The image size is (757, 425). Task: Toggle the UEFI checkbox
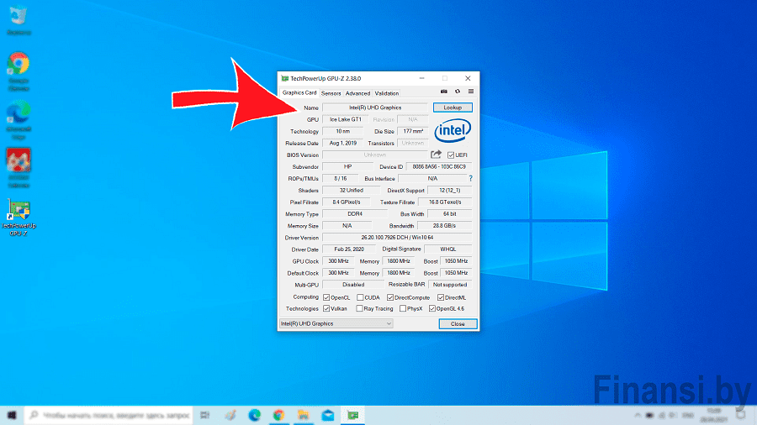(x=451, y=155)
